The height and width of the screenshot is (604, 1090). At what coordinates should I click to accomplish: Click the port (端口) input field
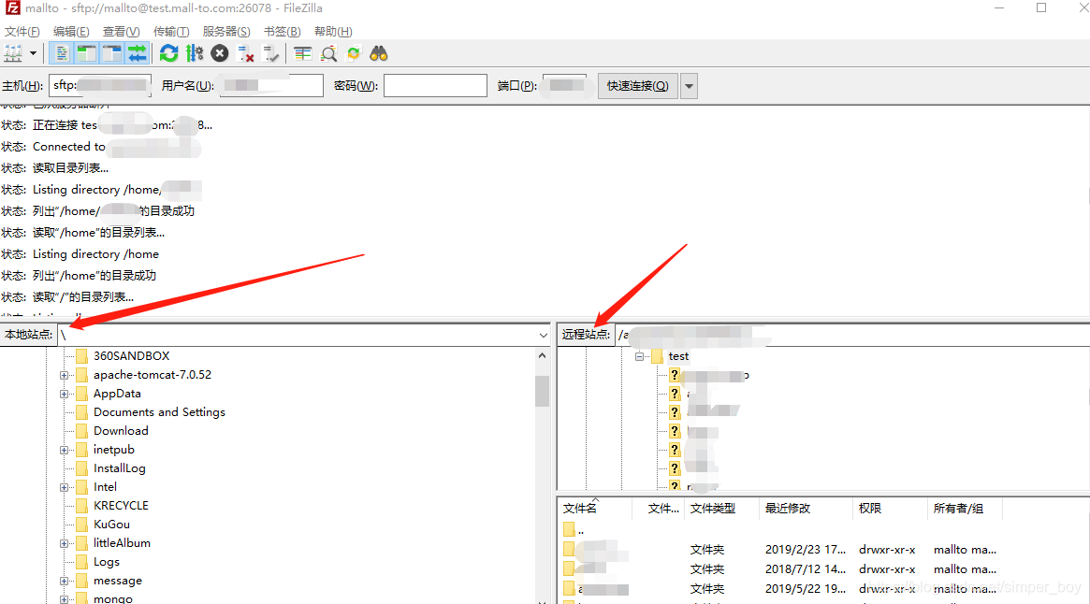tap(564, 85)
